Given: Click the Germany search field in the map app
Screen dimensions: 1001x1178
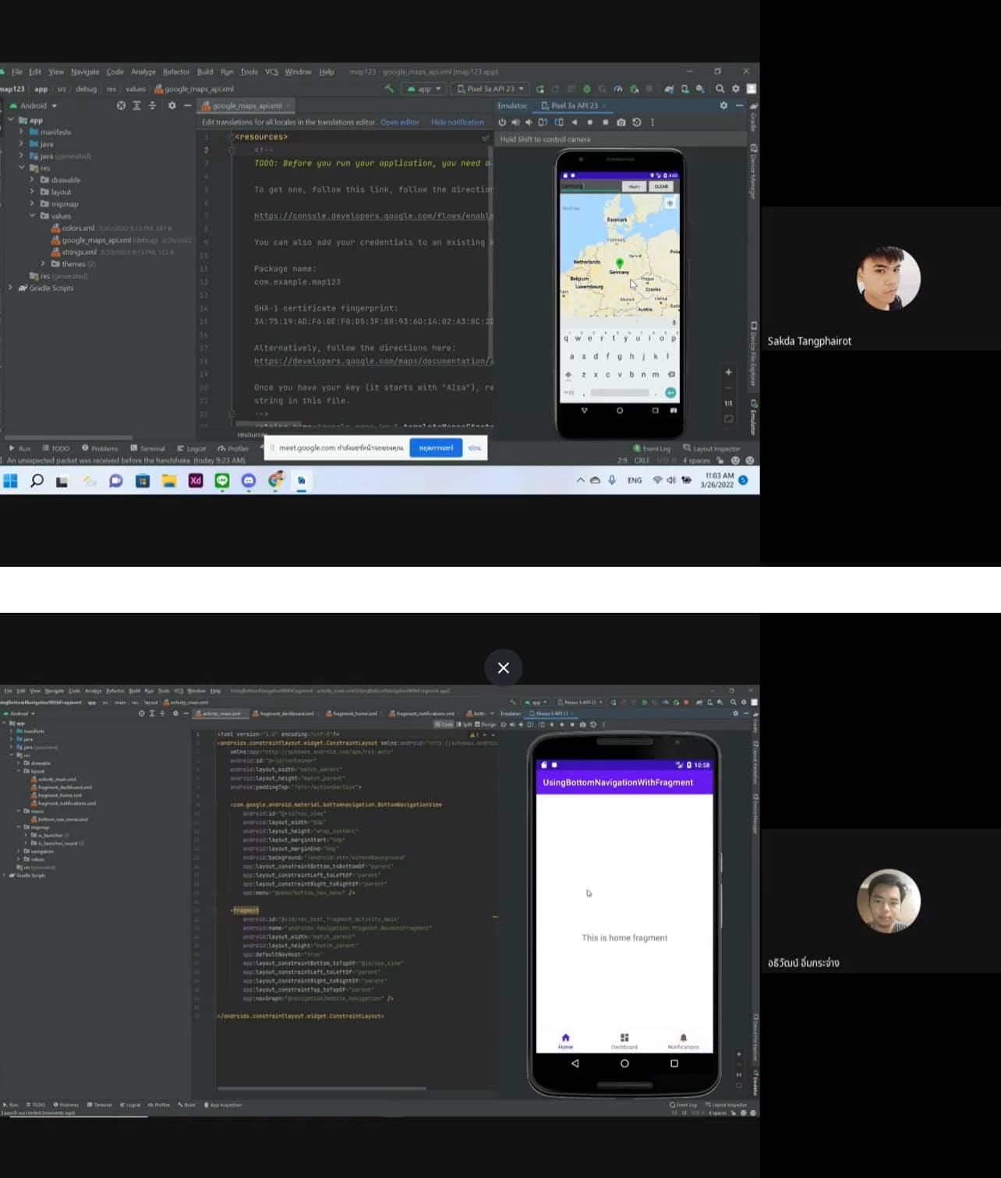Looking at the screenshot, I should click(x=589, y=186).
